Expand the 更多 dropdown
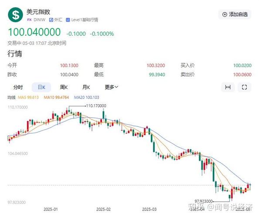 pos(112,87)
